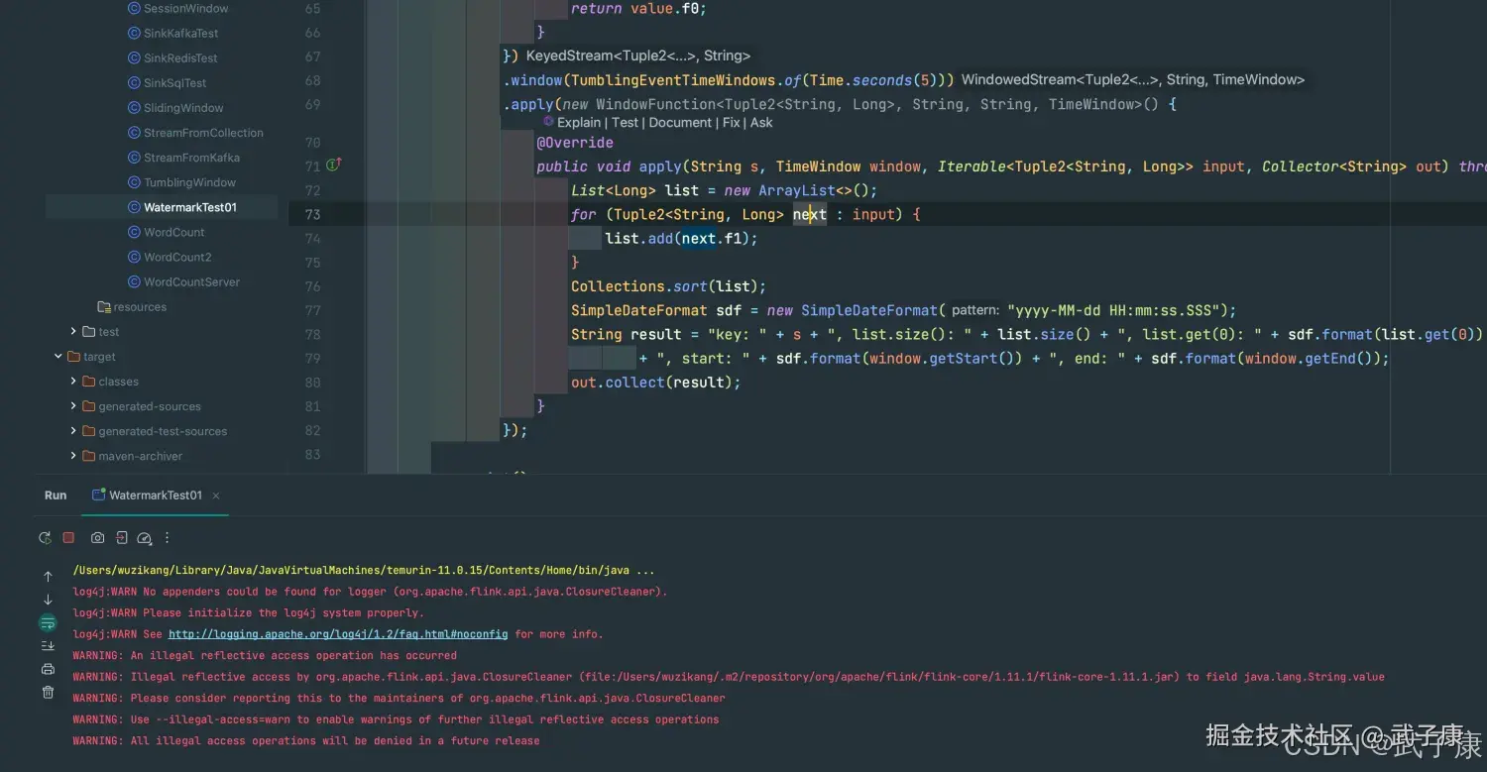Stop the running process with red square
Viewport: 1487px width, 772px height.
click(x=68, y=538)
